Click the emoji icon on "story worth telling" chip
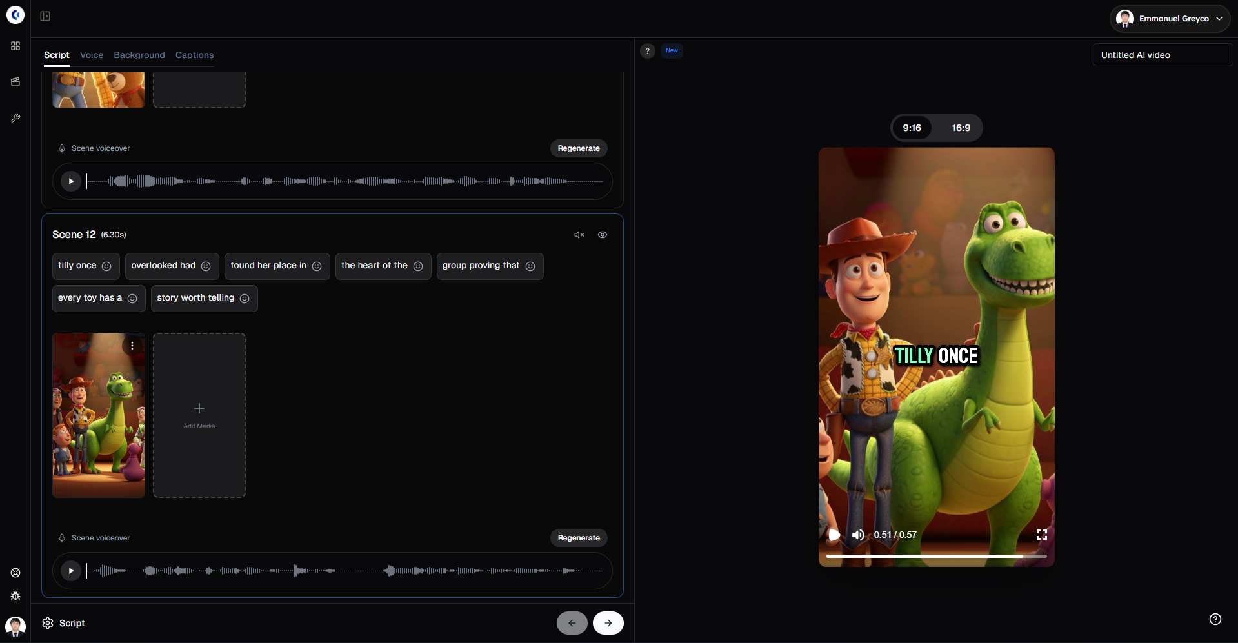 [245, 299]
